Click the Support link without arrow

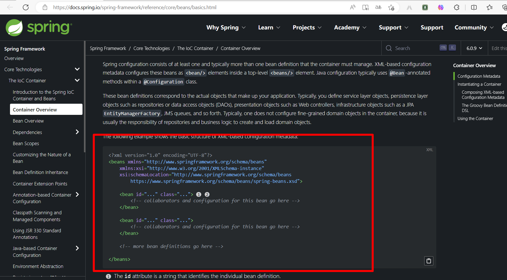pos(432,27)
